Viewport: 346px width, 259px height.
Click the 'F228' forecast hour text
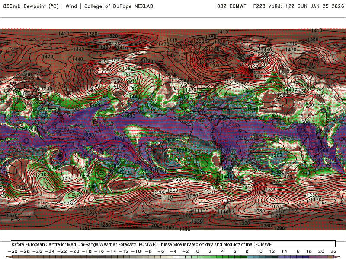(259, 6)
